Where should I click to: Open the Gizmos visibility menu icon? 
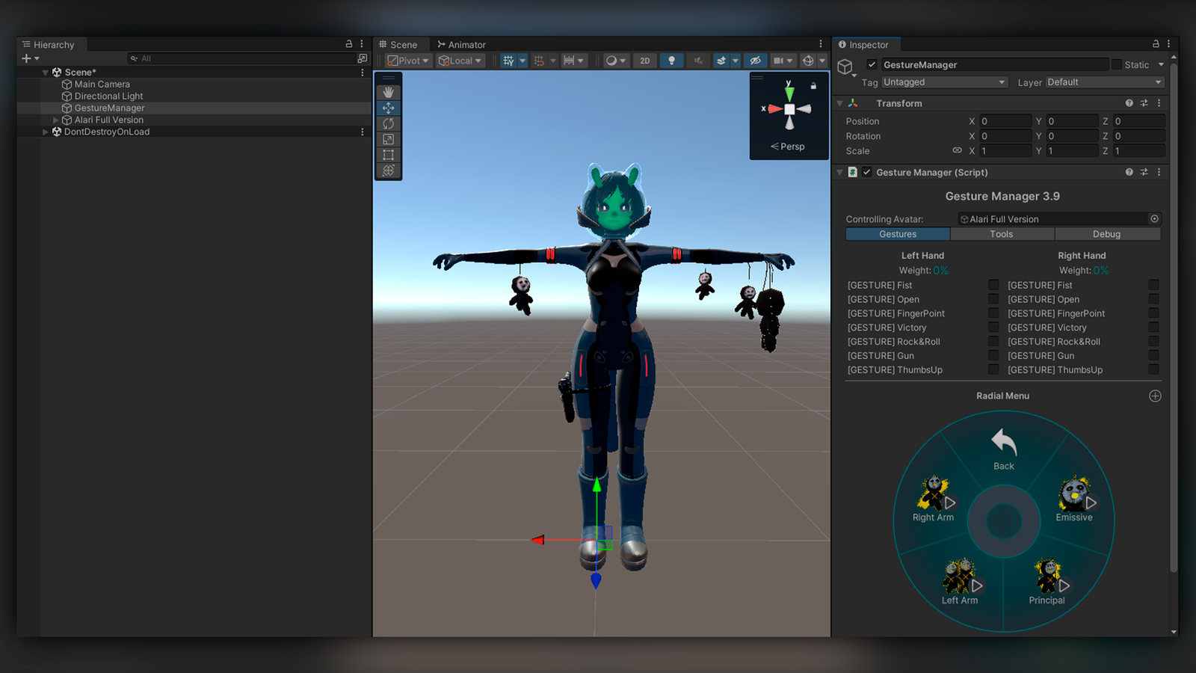[x=809, y=61]
